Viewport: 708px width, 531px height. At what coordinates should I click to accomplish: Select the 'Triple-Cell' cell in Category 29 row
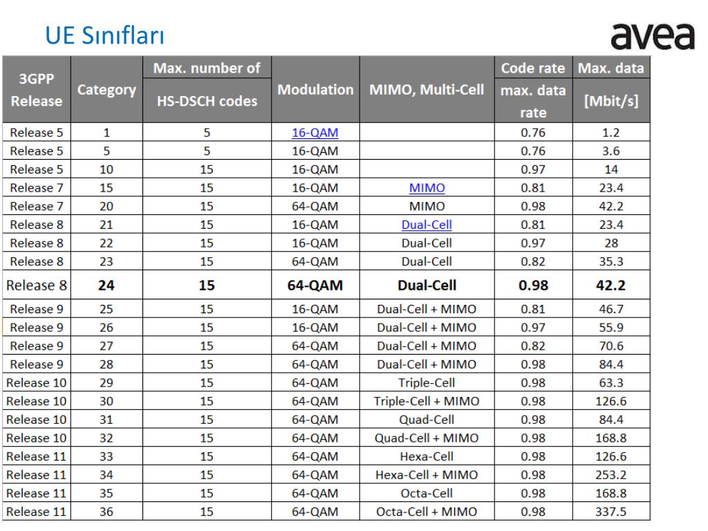click(x=427, y=383)
